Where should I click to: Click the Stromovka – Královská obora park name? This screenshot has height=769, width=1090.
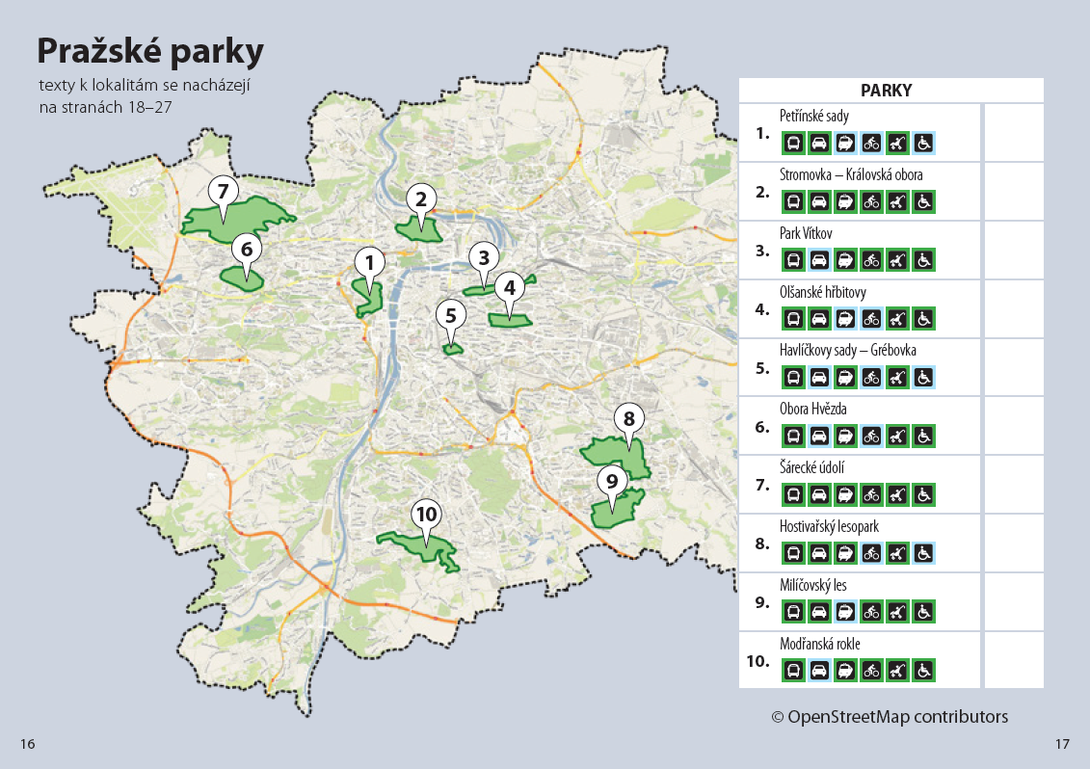pyautogui.click(x=851, y=175)
